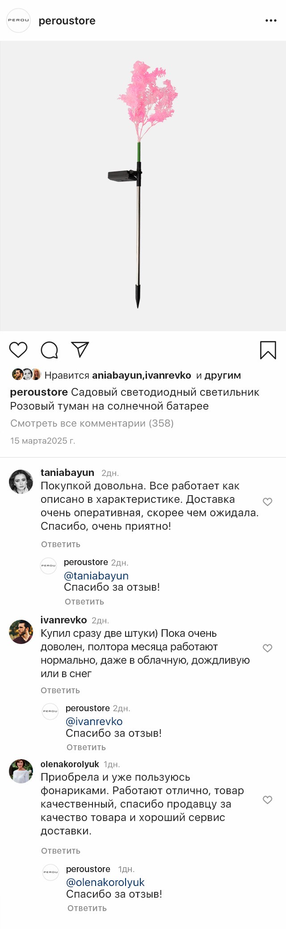Open the peroustore username in the post header
This screenshot has width=286, height=929.
(67, 21)
